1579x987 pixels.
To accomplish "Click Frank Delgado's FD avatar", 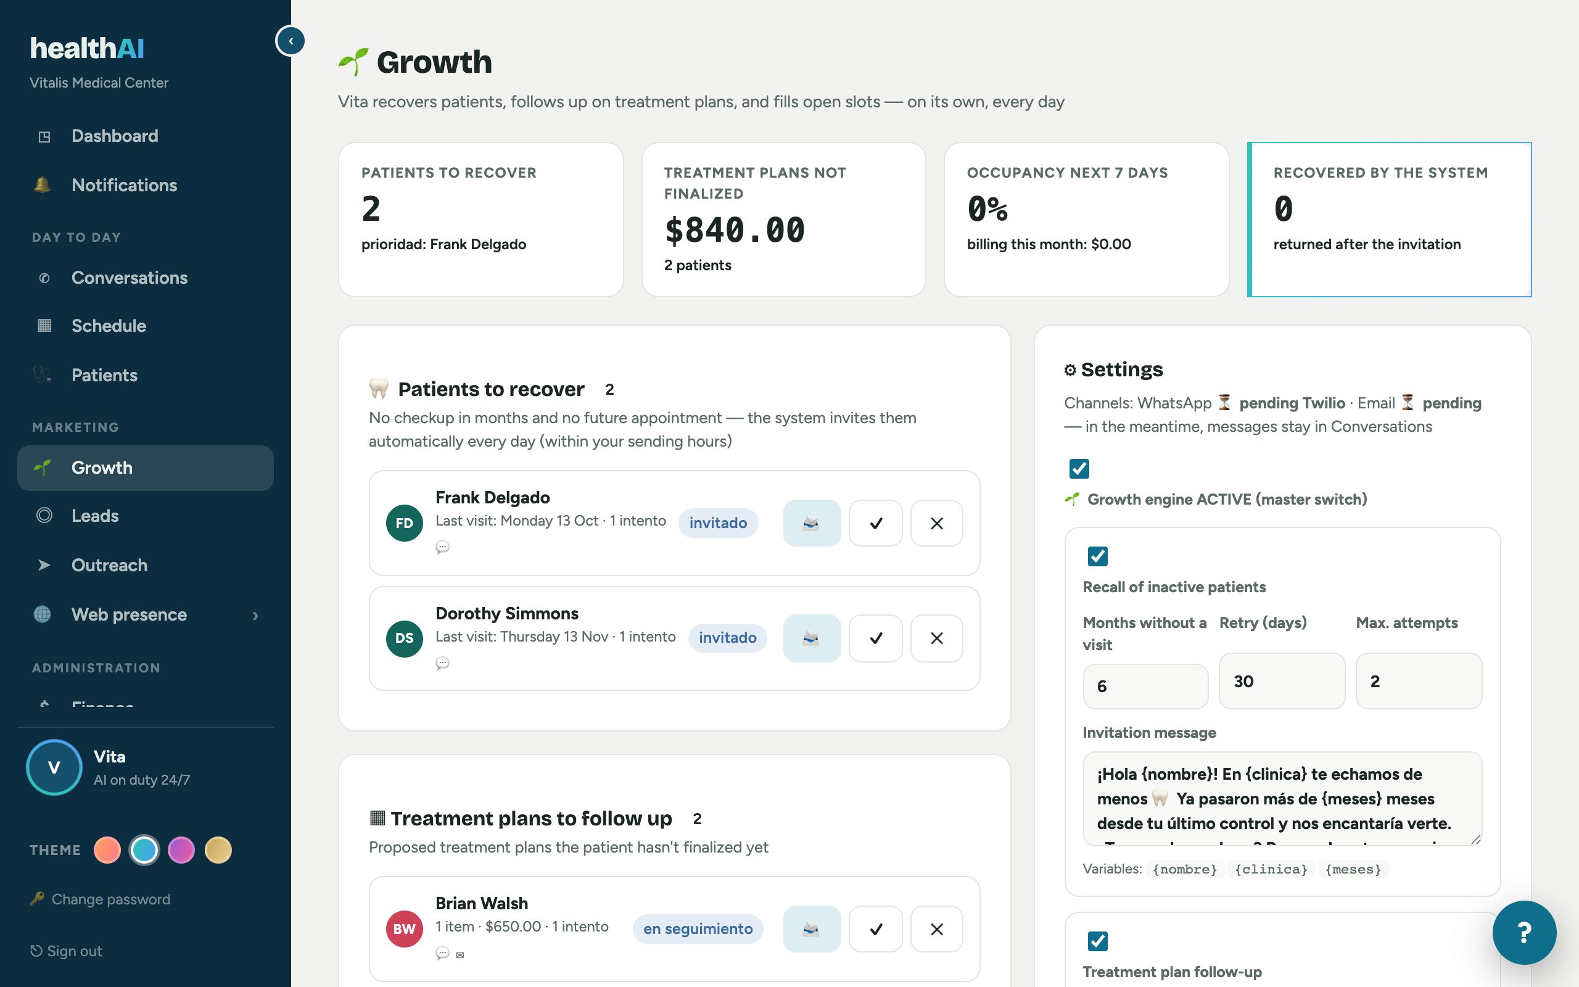I will [405, 523].
